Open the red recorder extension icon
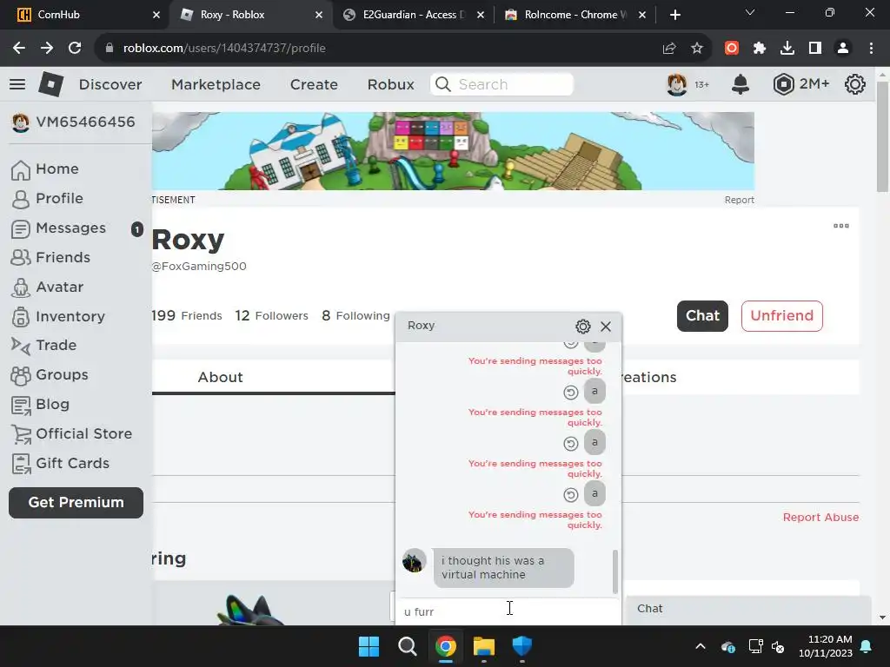This screenshot has height=667, width=890. coord(732,49)
